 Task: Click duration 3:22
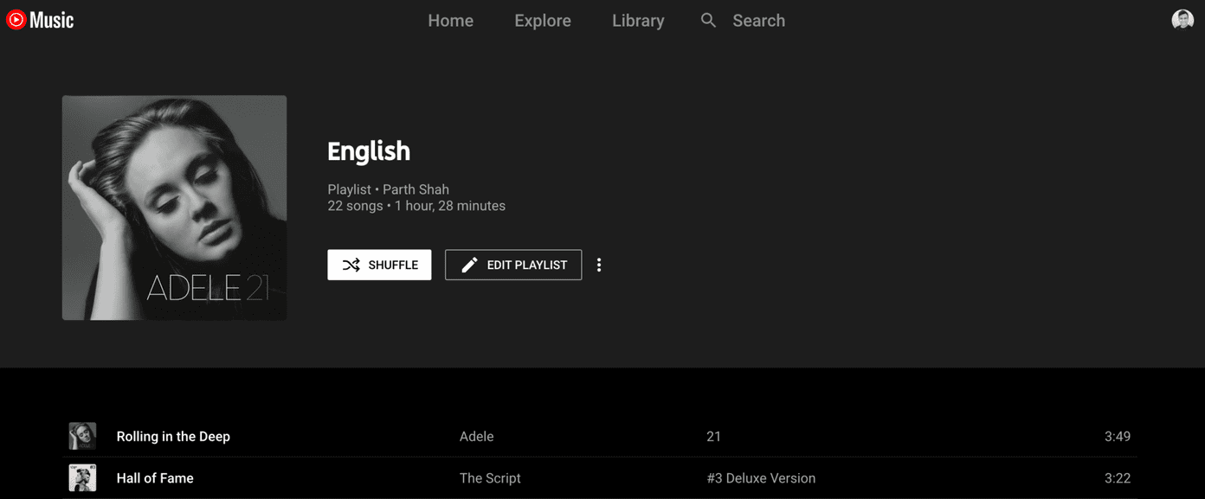[x=1118, y=478]
